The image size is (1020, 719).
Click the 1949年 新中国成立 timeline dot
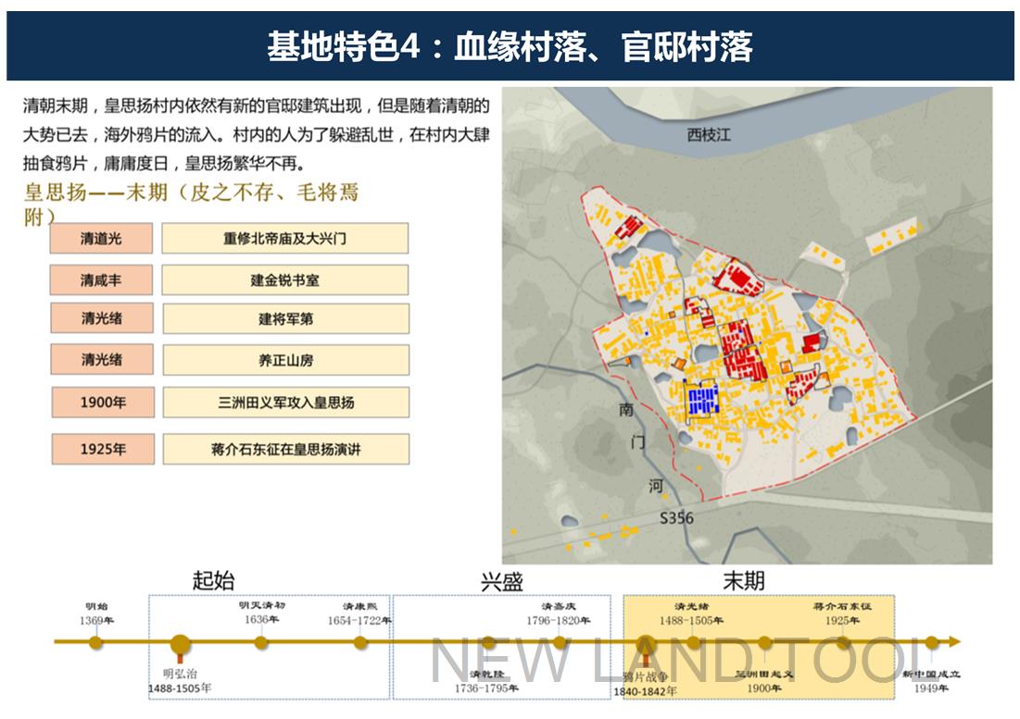pos(932,642)
